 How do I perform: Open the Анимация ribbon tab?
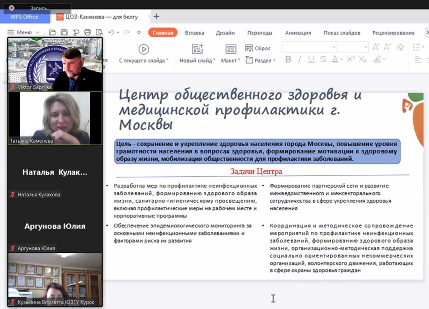coord(298,33)
